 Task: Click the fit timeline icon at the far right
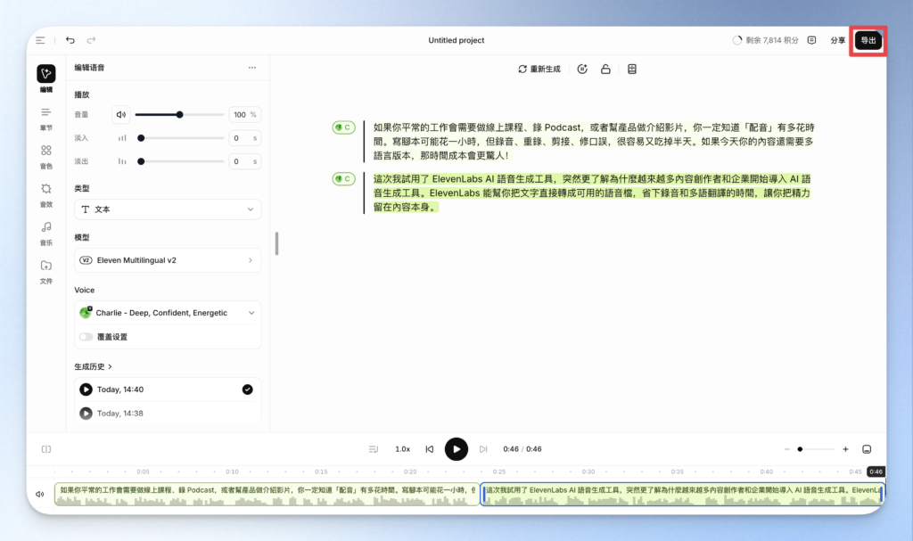[x=867, y=449]
